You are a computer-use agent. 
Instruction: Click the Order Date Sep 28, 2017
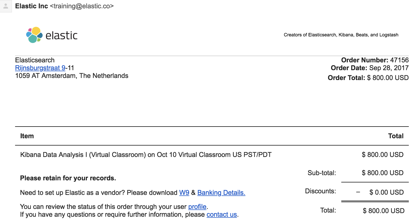click(370, 68)
